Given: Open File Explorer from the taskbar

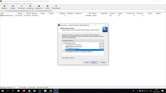Looking at the screenshot, I should 45,91.
